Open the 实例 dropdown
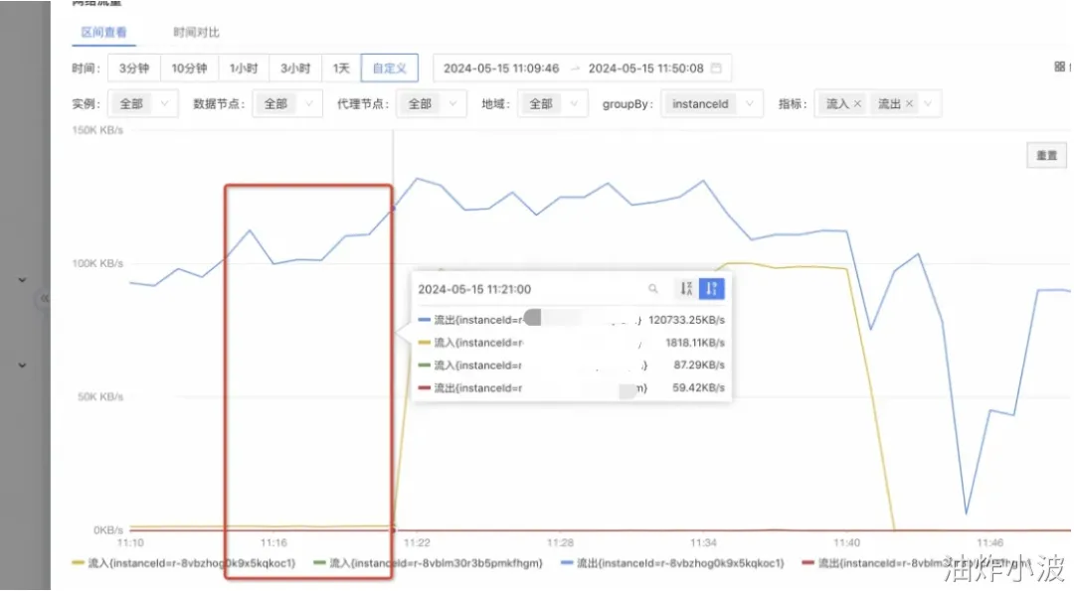The height and width of the screenshot is (591, 1074). [143, 104]
